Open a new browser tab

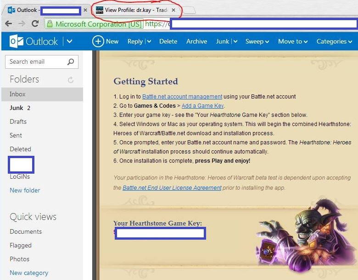189,10
